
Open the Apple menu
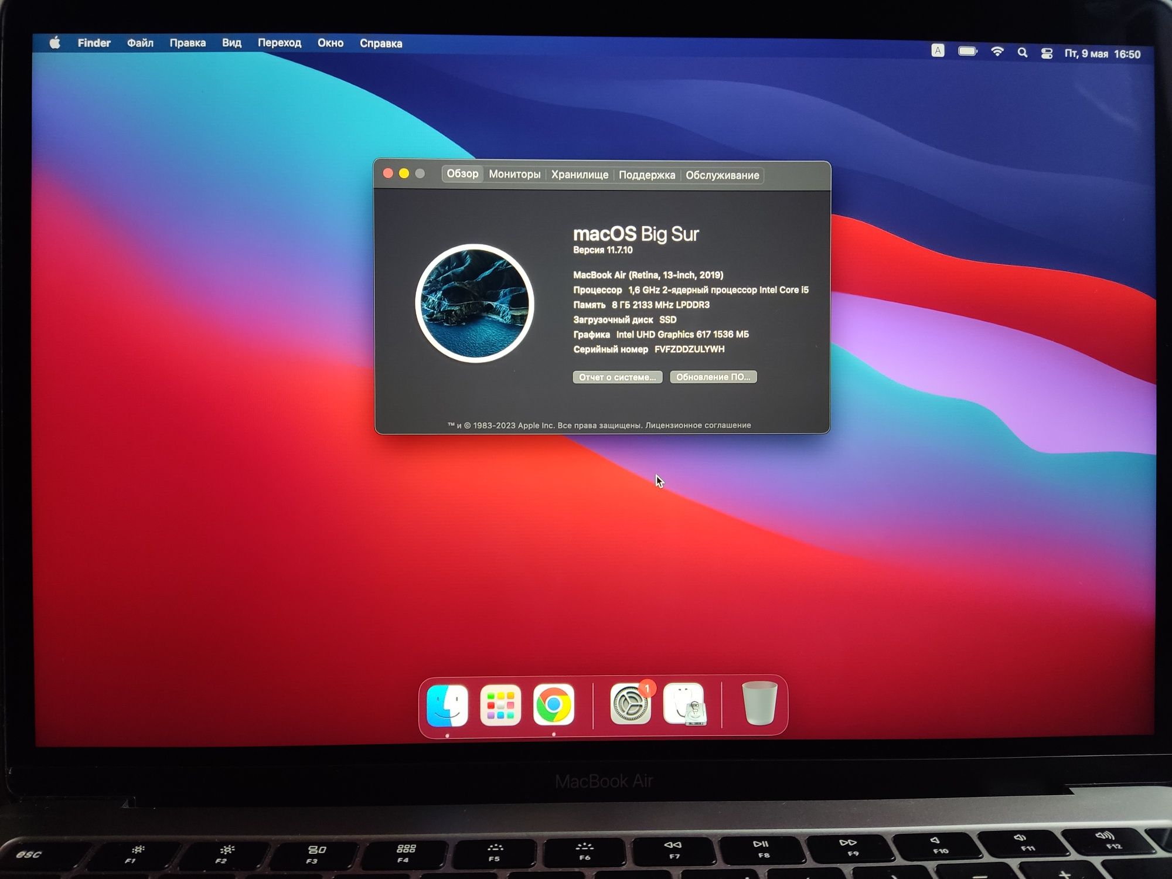coord(54,43)
